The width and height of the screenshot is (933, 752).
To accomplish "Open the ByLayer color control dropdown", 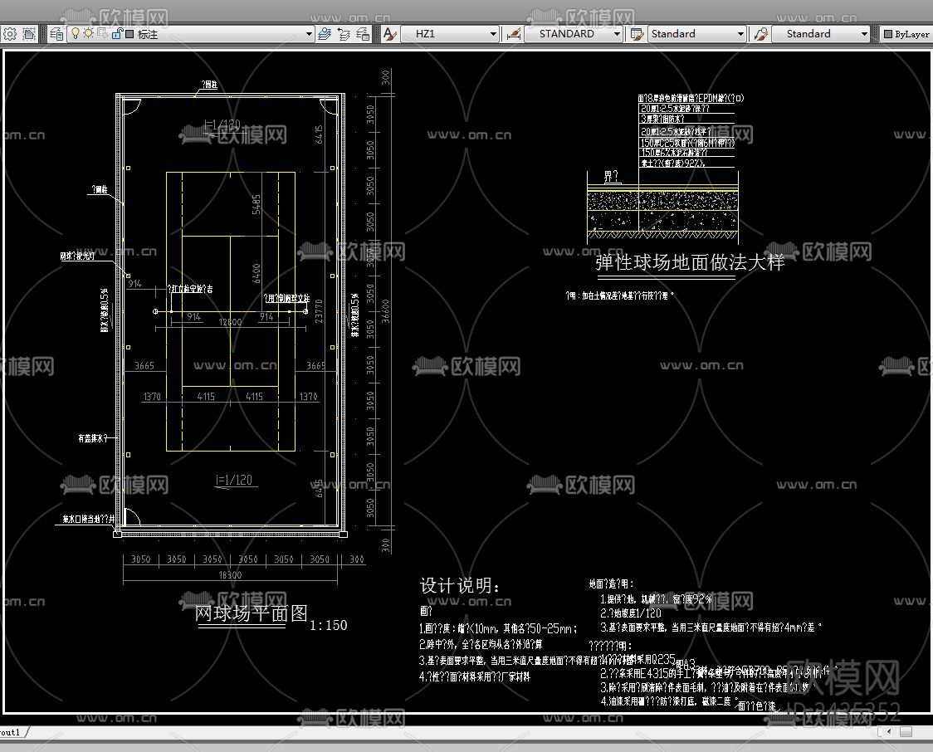I will click(x=906, y=34).
